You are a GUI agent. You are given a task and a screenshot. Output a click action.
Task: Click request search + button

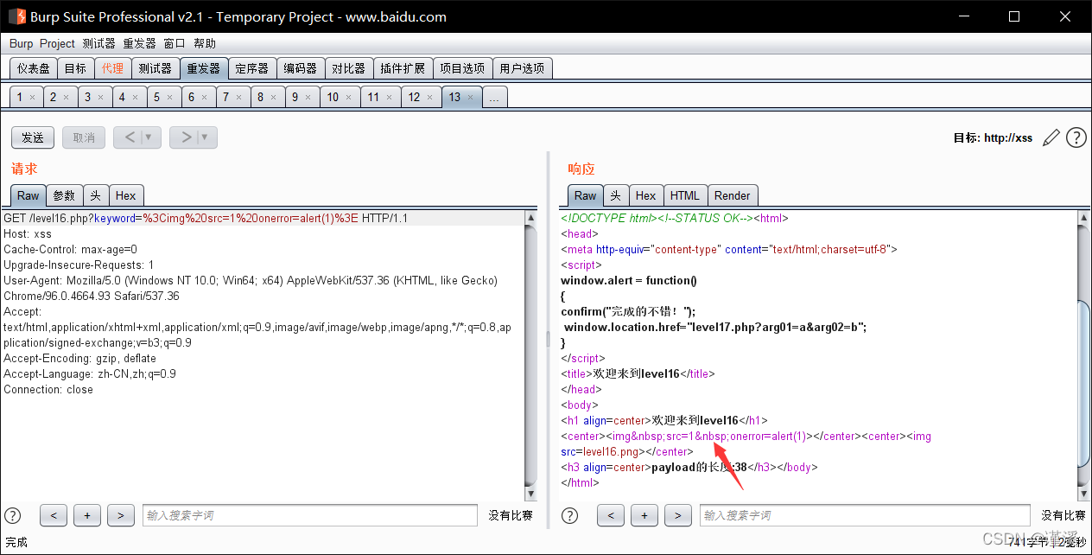click(x=87, y=515)
